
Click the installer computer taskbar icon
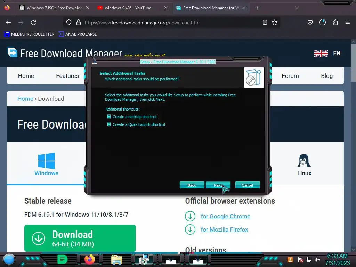[x=144, y=259]
